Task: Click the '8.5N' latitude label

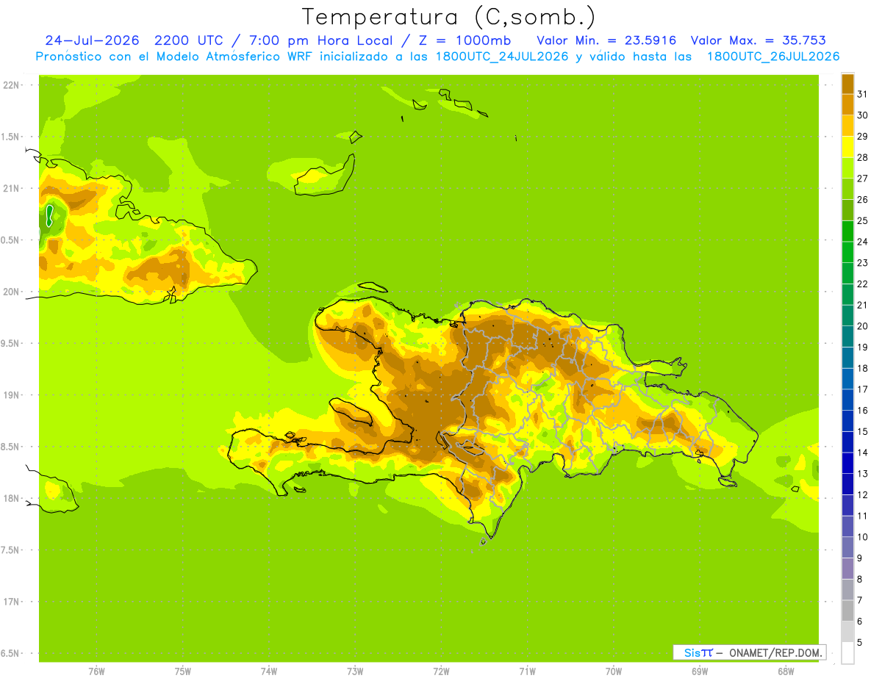Action: coord(10,447)
